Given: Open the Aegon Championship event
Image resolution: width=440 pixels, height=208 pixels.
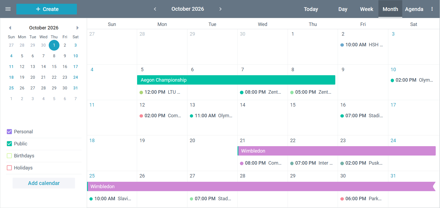Looking at the screenshot, I should [x=236, y=80].
